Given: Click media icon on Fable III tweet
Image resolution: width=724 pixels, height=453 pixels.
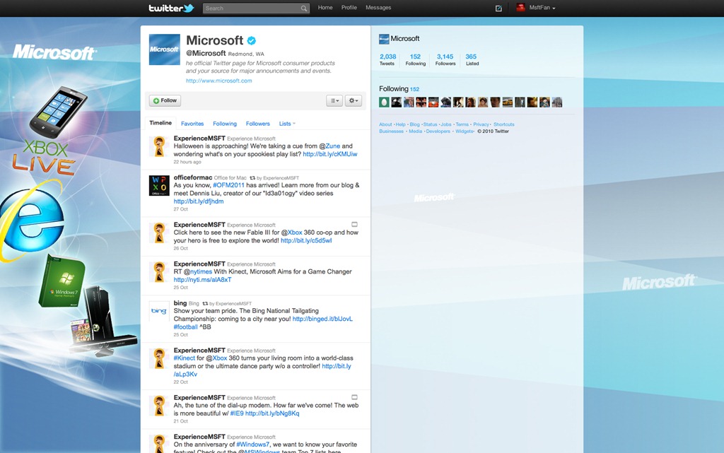Looking at the screenshot, I should (x=355, y=225).
